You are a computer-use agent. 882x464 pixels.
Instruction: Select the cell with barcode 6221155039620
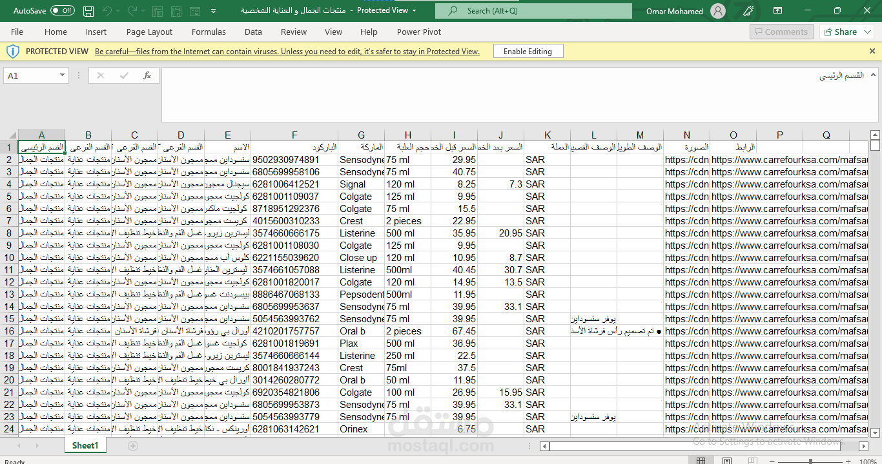pyautogui.click(x=294, y=257)
